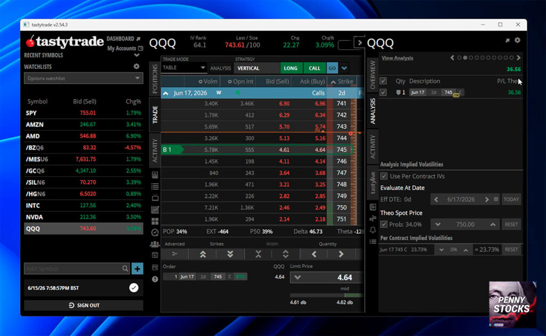
Task: Decrease Theo Spot Price 750.00
Action: pyautogui.click(x=438, y=224)
